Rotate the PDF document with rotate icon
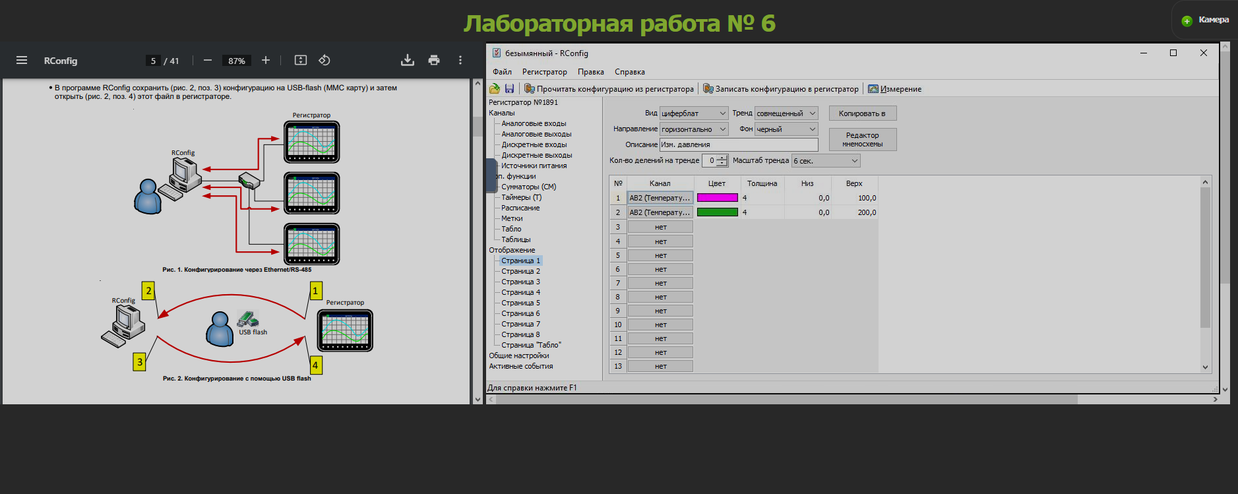1238x494 pixels. [325, 61]
